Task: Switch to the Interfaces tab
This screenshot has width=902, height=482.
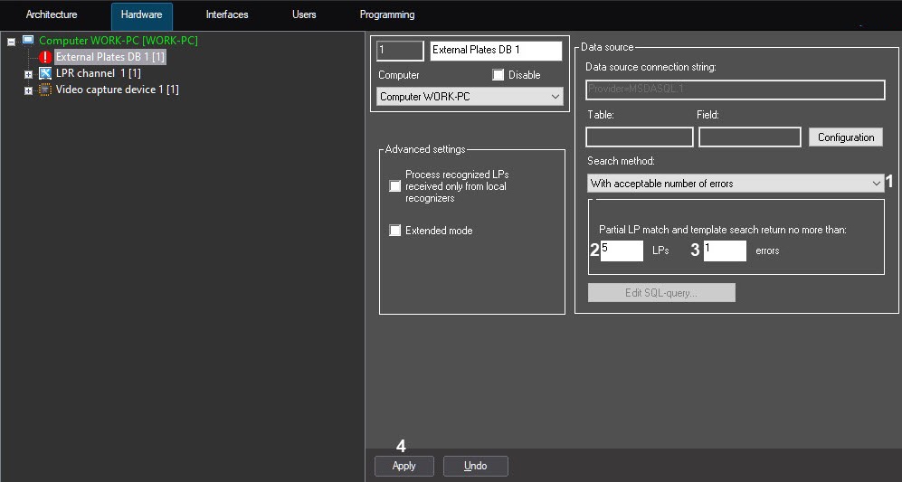Action: tap(227, 15)
